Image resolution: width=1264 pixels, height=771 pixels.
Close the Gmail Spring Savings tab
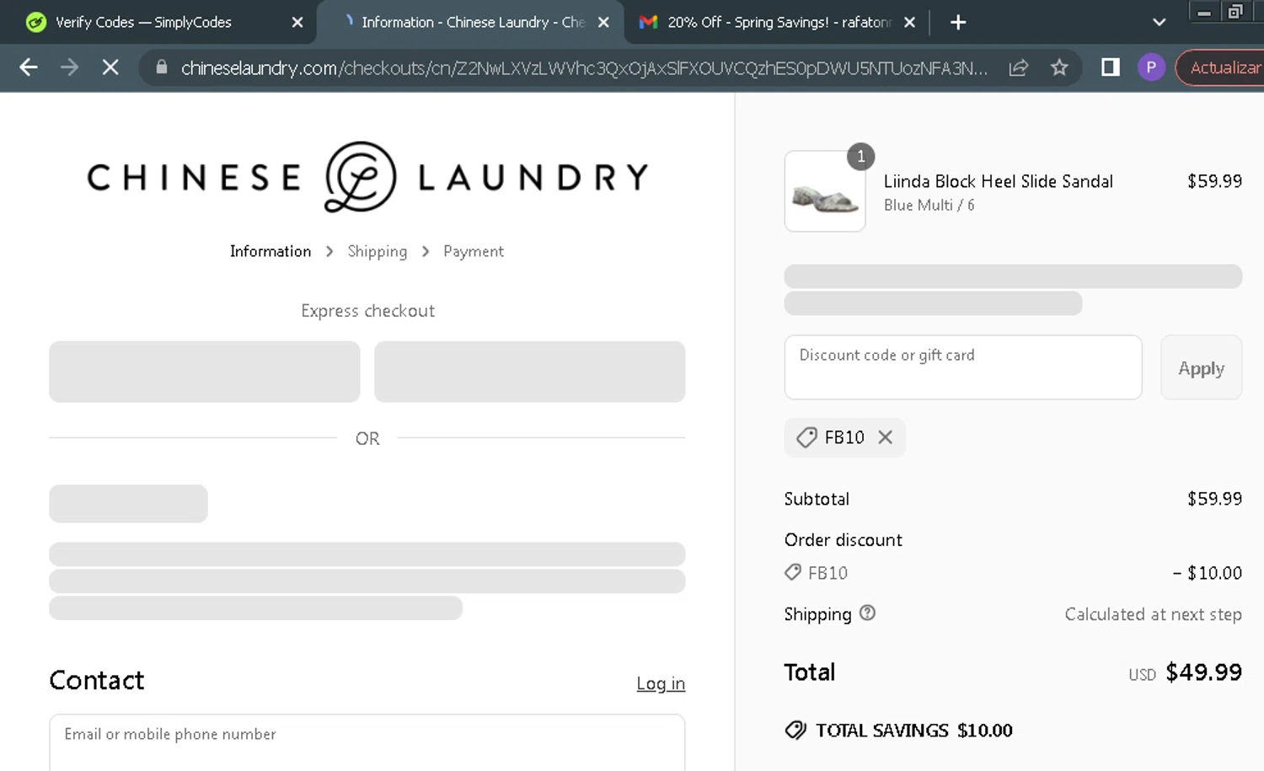(x=909, y=23)
